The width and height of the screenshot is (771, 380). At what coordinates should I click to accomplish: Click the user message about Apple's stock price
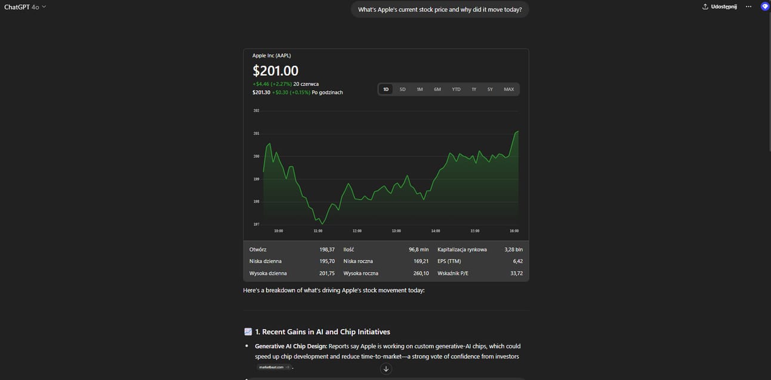tap(440, 10)
